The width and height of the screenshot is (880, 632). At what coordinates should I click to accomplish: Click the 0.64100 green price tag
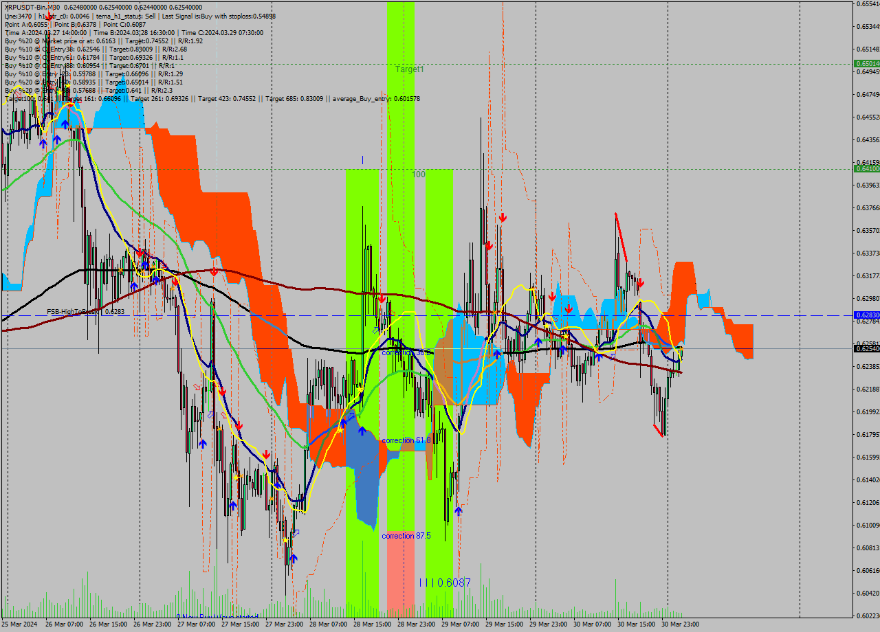866,168
